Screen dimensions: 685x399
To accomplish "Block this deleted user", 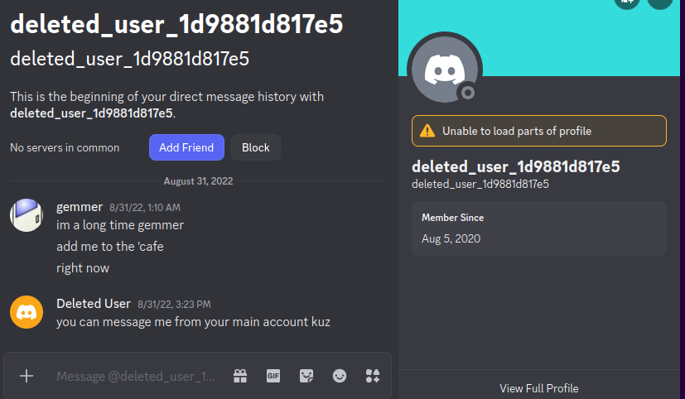I will pyautogui.click(x=256, y=147).
